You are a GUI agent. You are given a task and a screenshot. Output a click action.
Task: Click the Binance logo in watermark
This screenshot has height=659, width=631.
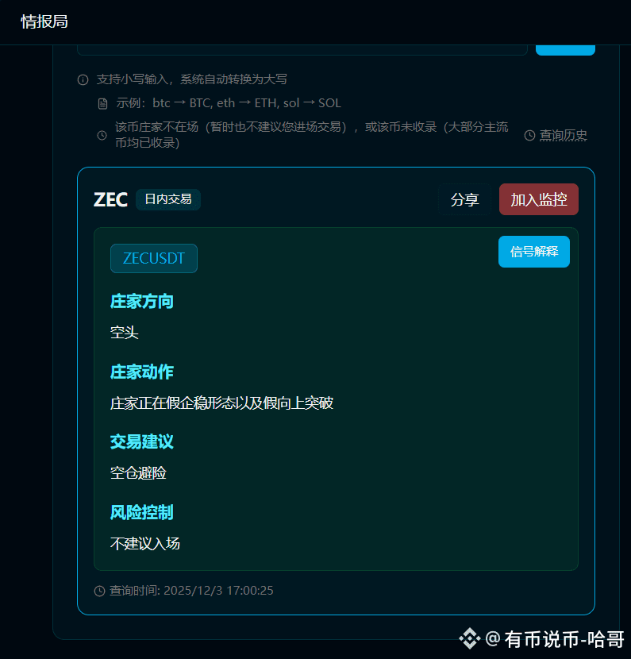coord(470,638)
